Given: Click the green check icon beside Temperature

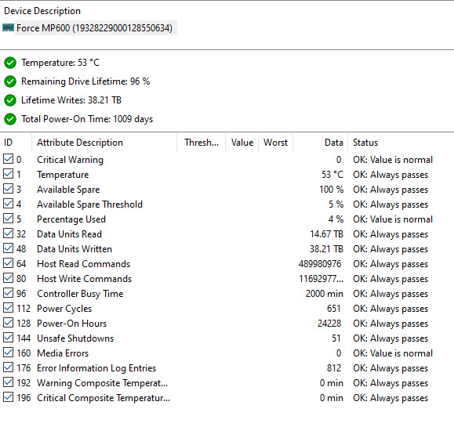Looking at the screenshot, I should 10,63.
